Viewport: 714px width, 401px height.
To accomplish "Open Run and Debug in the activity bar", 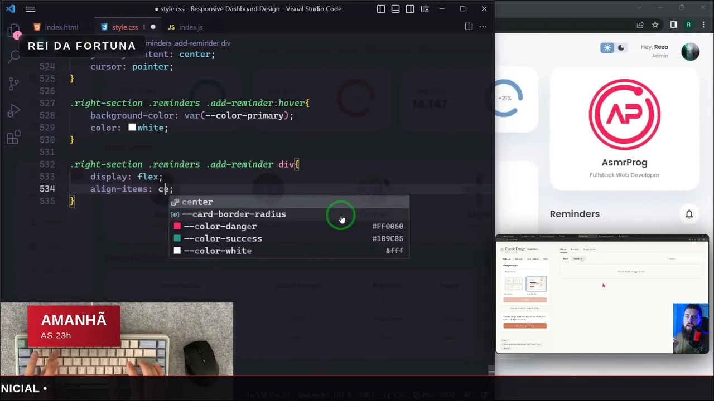I will point(14,111).
